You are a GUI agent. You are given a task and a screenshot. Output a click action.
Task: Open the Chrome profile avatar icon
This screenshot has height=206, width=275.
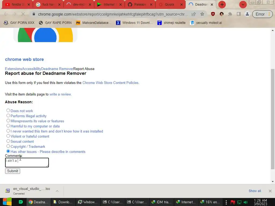pyautogui.click(x=247, y=14)
